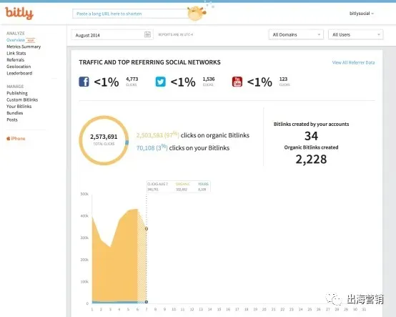
Task: Click the 2,573,691 total clicks value
Action: click(x=104, y=137)
